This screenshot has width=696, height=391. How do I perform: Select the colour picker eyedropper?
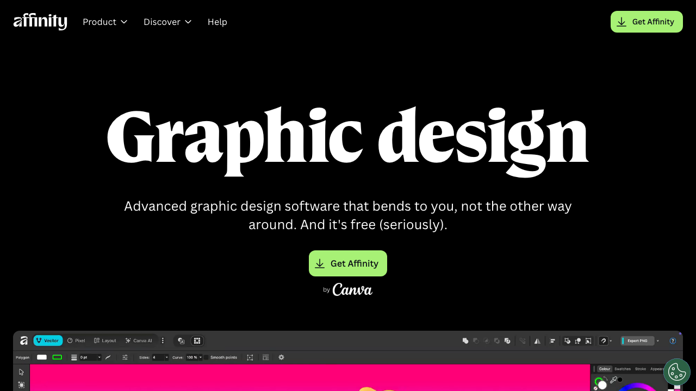click(613, 380)
